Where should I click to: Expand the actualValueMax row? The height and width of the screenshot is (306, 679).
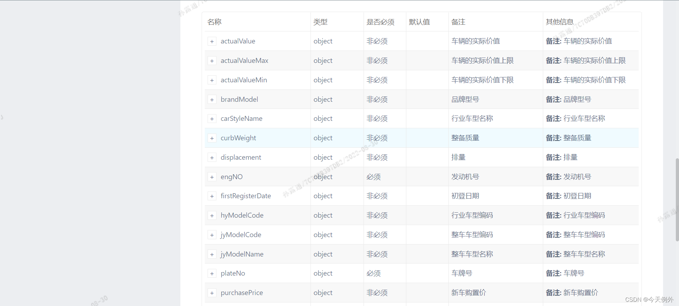(212, 61)
